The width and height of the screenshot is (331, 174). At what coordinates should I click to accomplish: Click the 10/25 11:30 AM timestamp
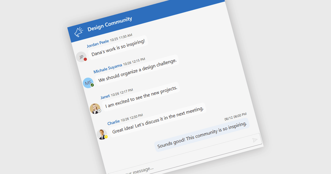click(121, 38)
